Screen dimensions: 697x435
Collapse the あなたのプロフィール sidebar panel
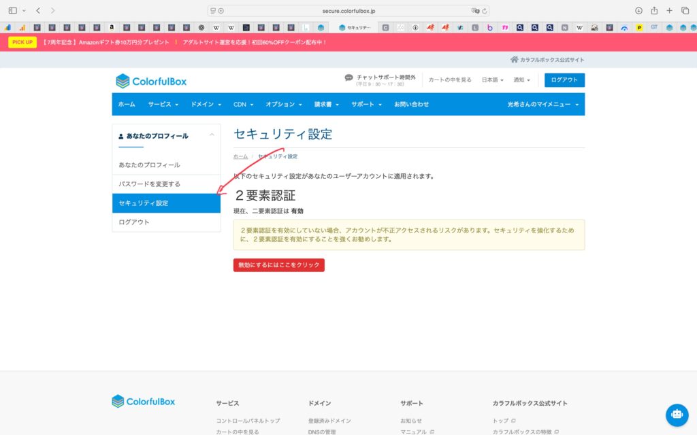tap(211, 135)
